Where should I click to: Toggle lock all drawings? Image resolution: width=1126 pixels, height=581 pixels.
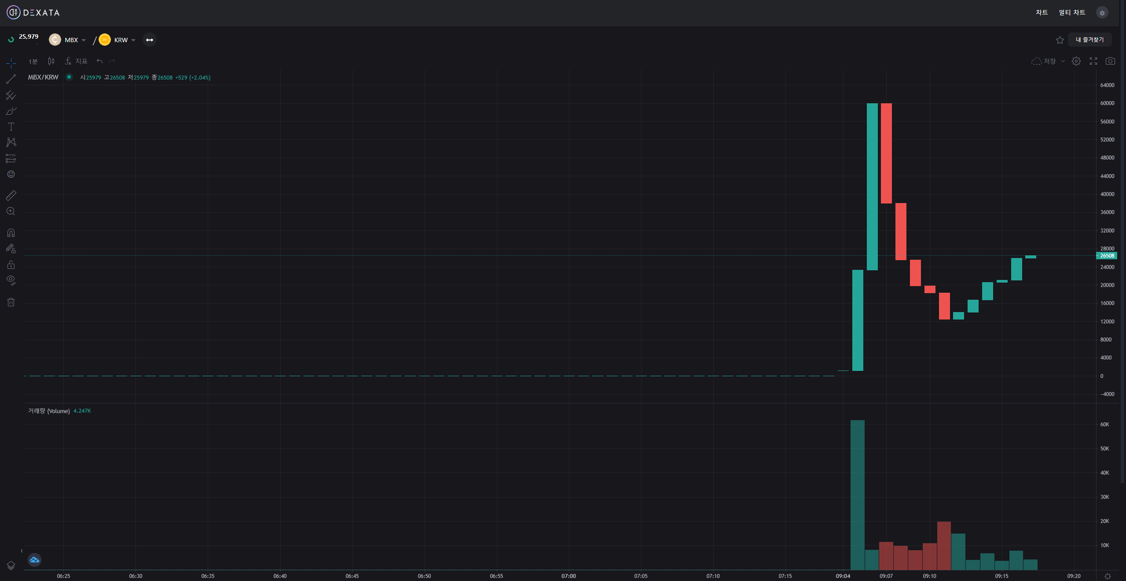point(11,265)
